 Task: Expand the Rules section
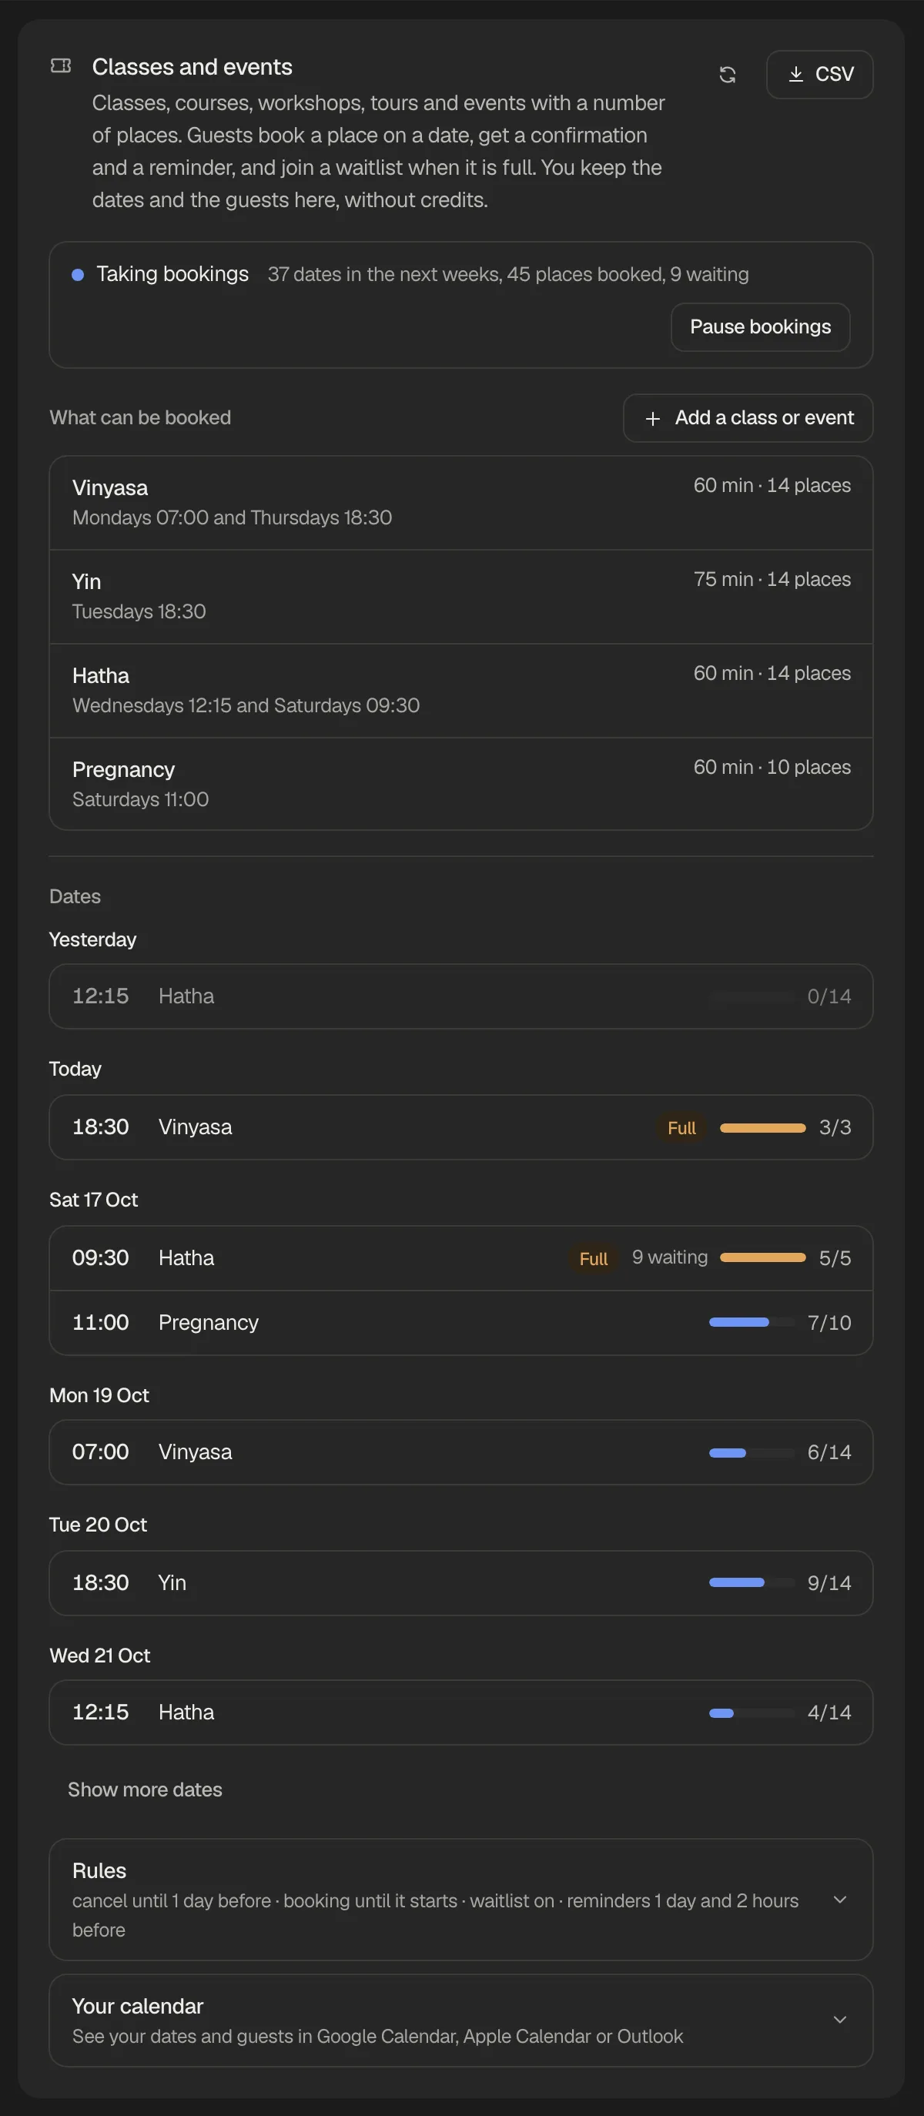[460, 1899]
